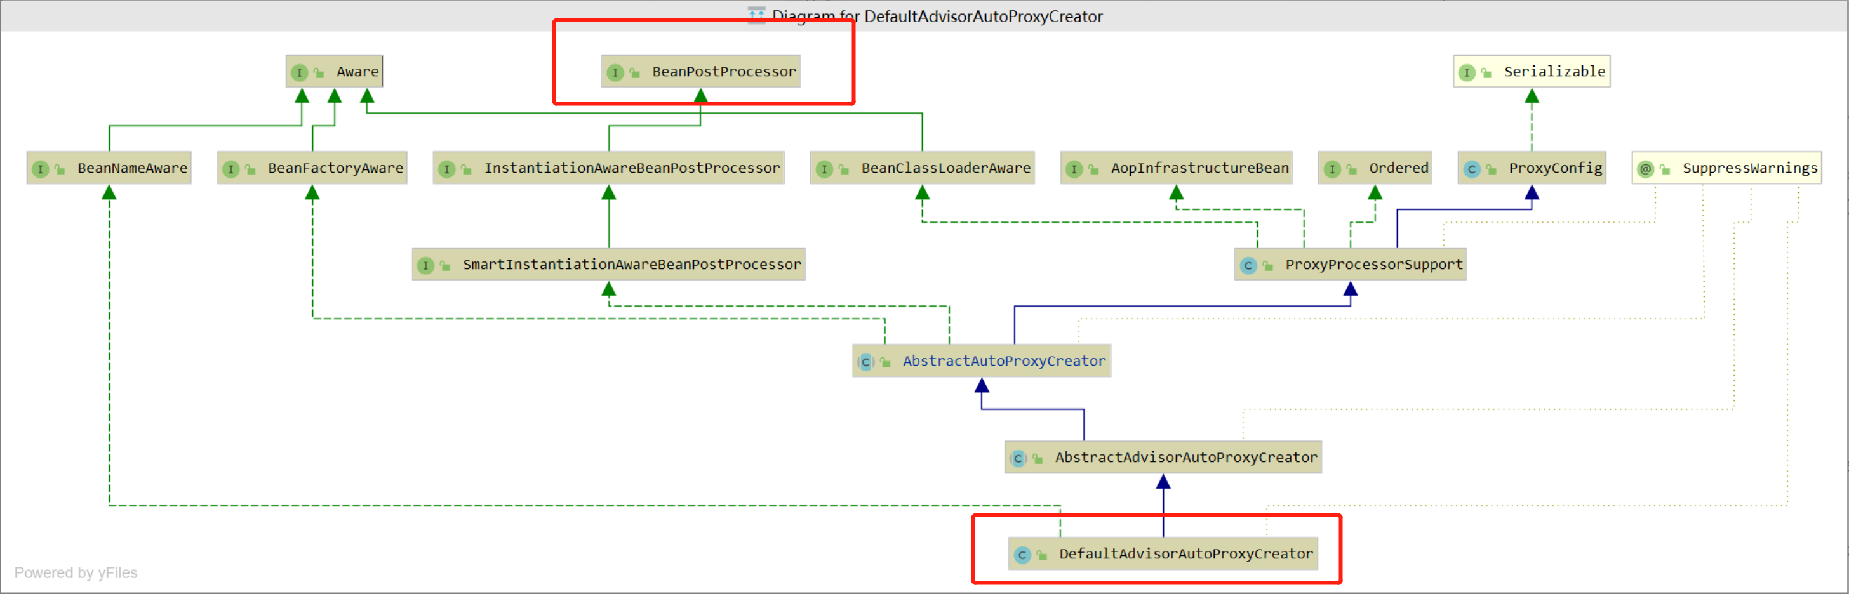Click the interface icon on Ordered node

click(1332, 169)
